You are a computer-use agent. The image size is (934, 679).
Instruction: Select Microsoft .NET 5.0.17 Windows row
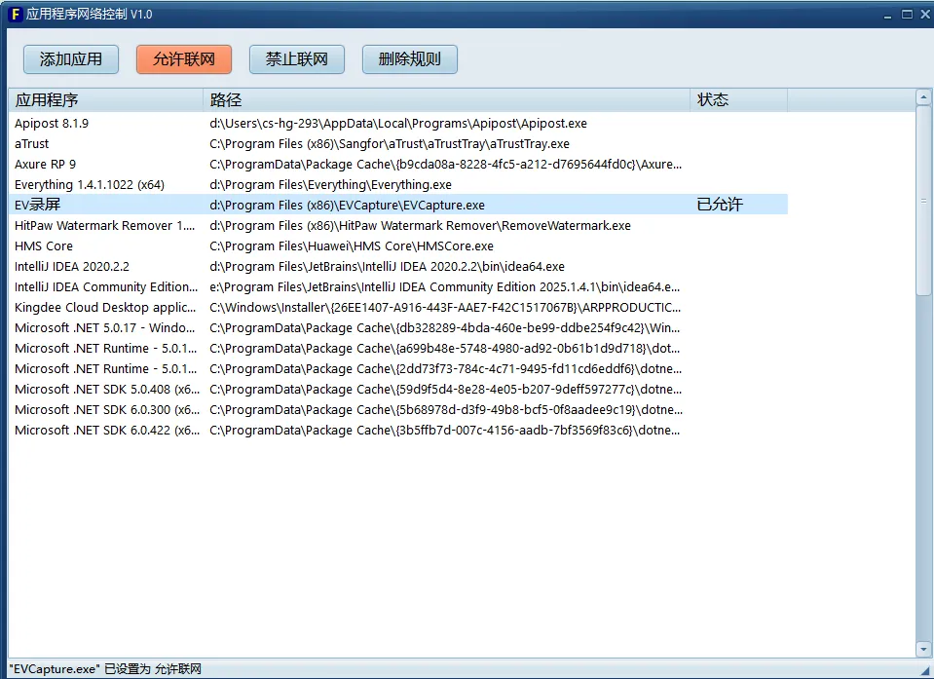tap(398, 327)
